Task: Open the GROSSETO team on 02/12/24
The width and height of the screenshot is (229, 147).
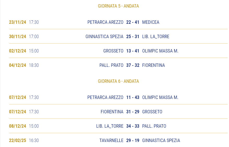Action: pos(113,51)
